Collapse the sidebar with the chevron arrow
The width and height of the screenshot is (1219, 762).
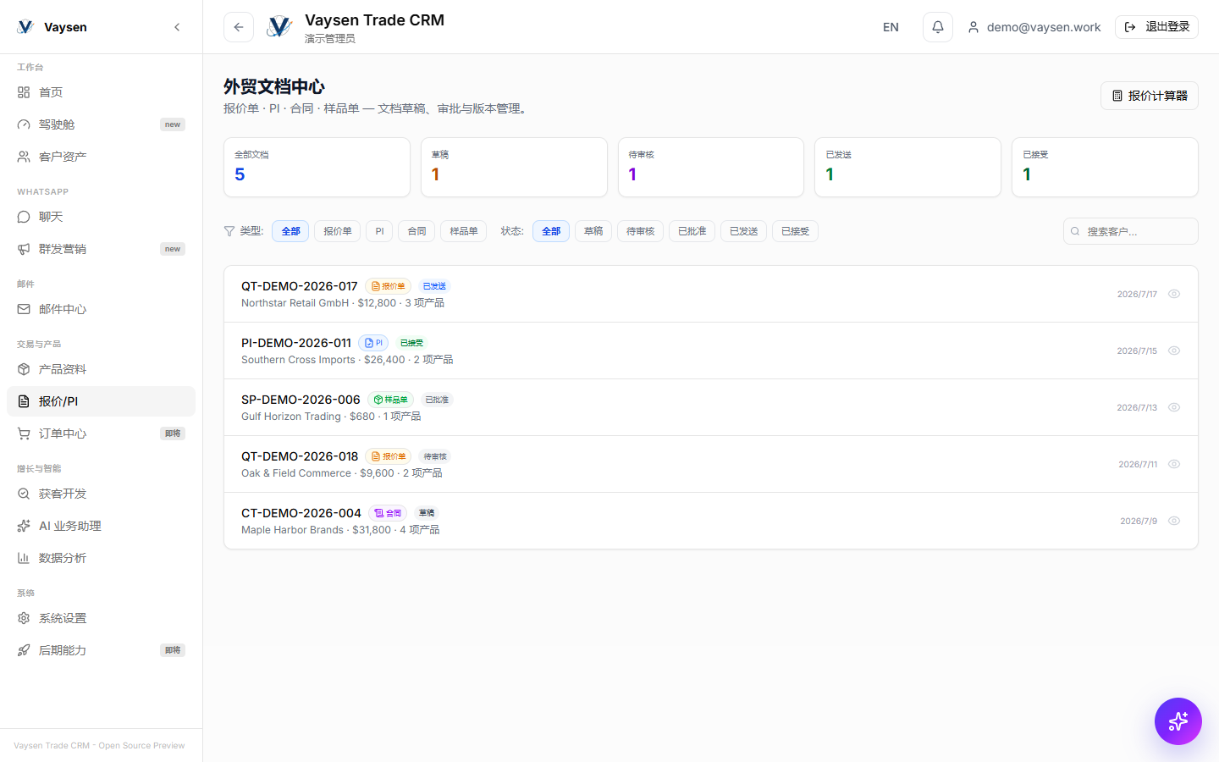click(177, 27)
